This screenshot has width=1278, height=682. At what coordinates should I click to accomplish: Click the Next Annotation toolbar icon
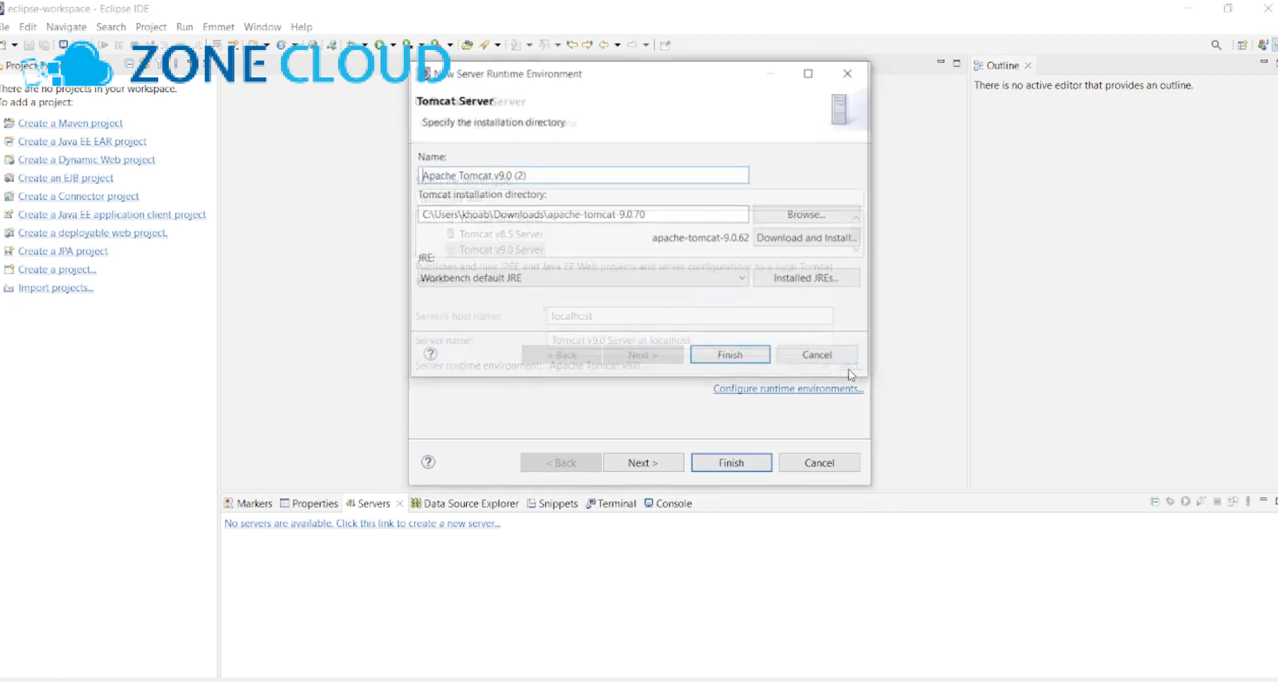pos(515,45)
